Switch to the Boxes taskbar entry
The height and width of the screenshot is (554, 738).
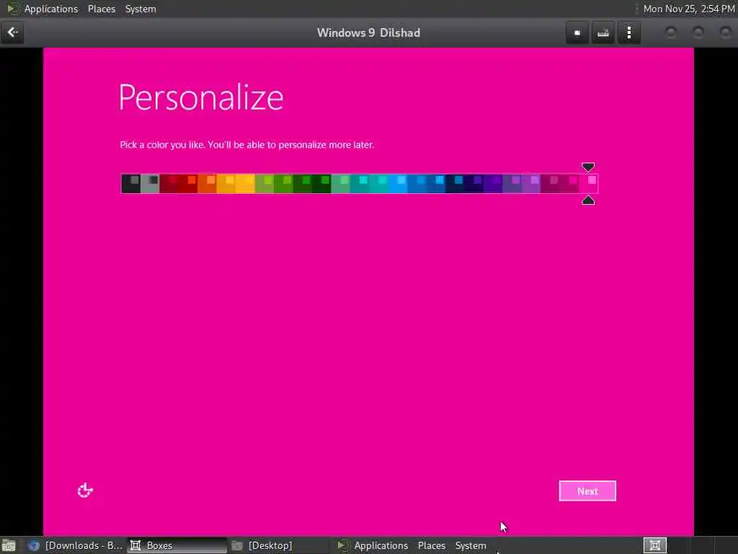coord(177,545)
